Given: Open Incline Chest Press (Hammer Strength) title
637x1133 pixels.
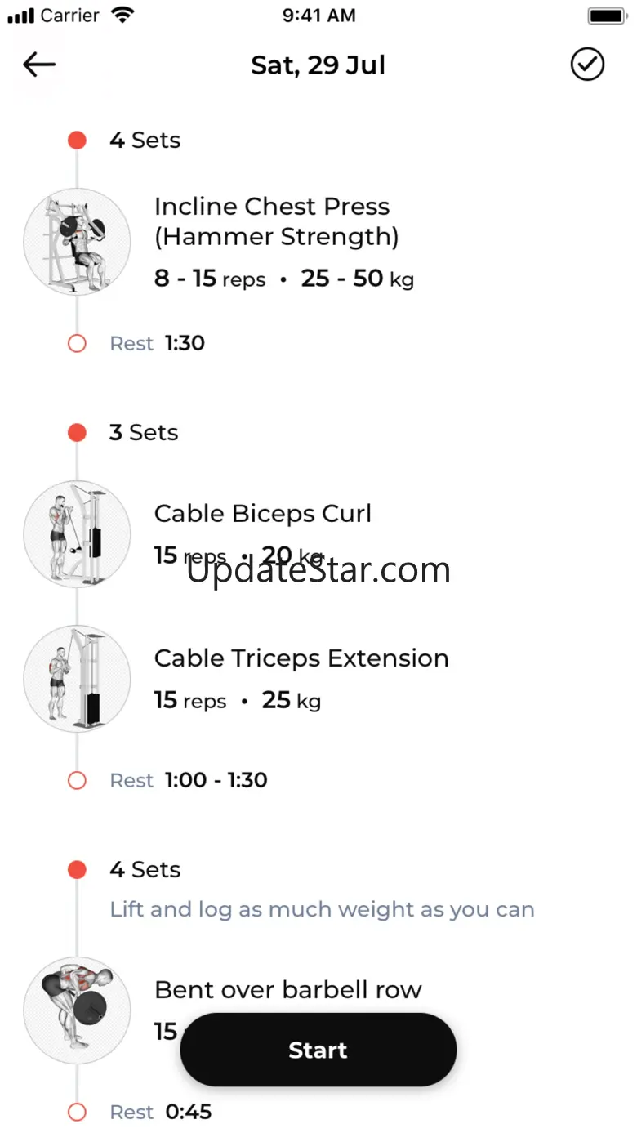Looking at the screenshot, I should 276,221.
